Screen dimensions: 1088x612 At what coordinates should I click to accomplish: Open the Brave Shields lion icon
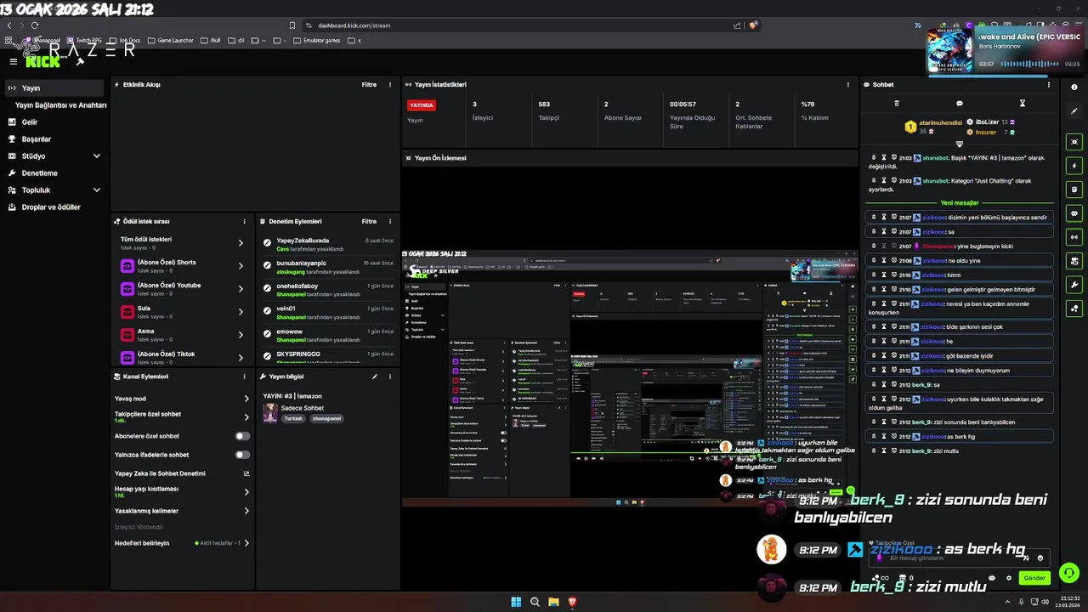(753, 25)
